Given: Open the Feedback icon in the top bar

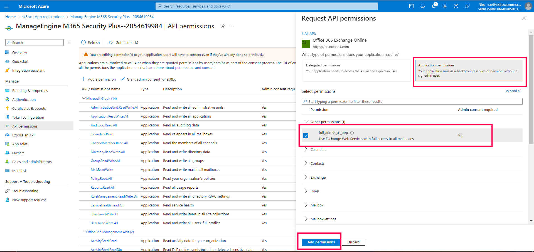Looking at the screenshot, I should (x=467, y=6).
